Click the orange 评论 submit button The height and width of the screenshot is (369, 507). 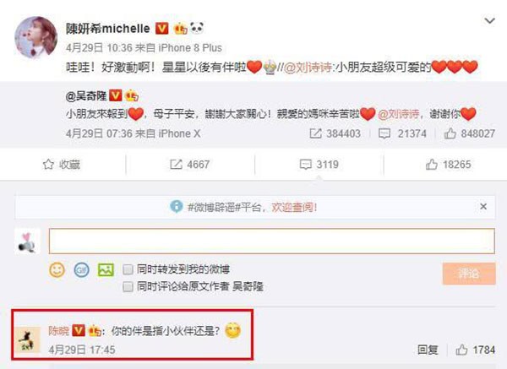(x=469, y=274)
